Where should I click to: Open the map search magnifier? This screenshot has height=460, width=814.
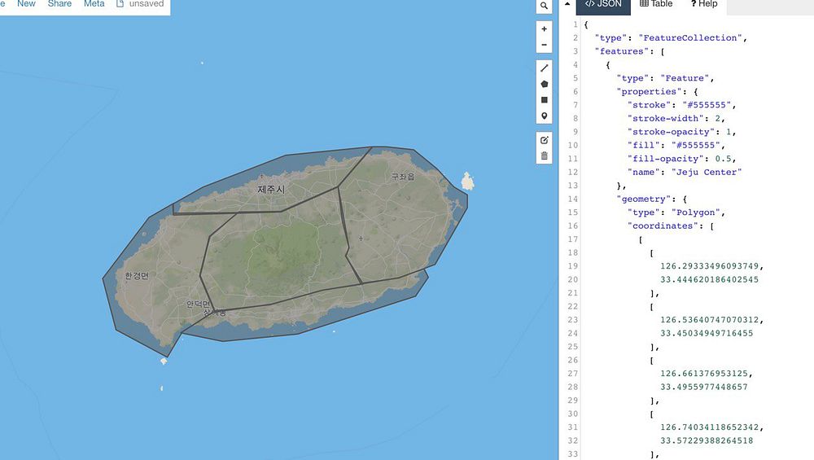click(x=544, y=7)
